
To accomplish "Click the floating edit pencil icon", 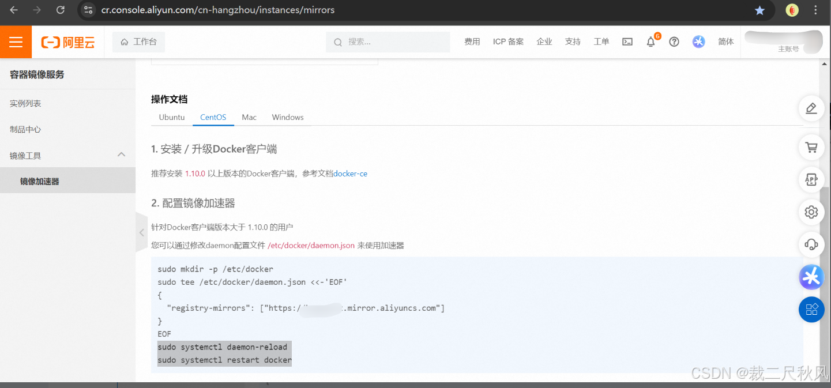I will [811, 108].
